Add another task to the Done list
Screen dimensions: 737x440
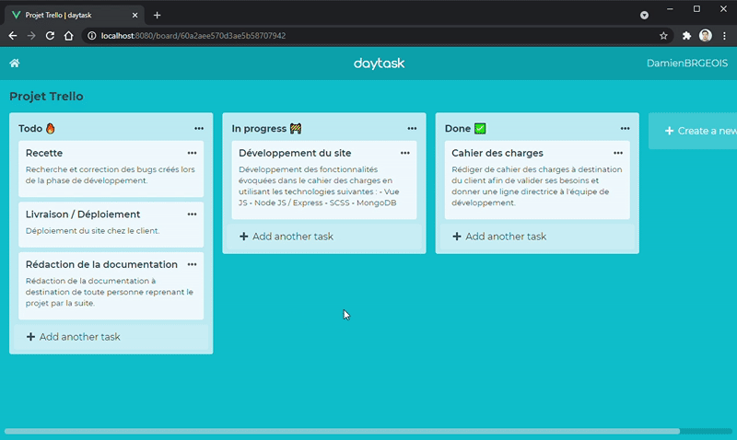[537, 237]
